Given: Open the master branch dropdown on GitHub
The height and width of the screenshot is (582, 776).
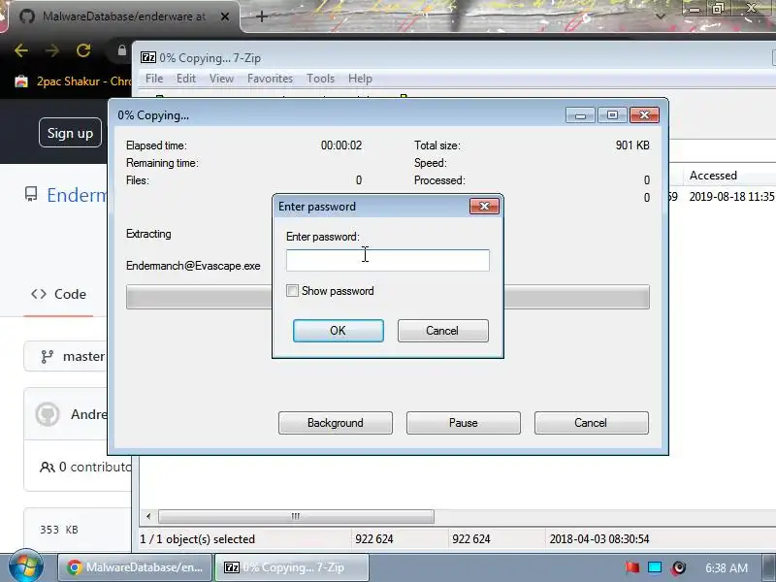Looking at the screenshot, I should pyautogui.click(x=66, y=356).
